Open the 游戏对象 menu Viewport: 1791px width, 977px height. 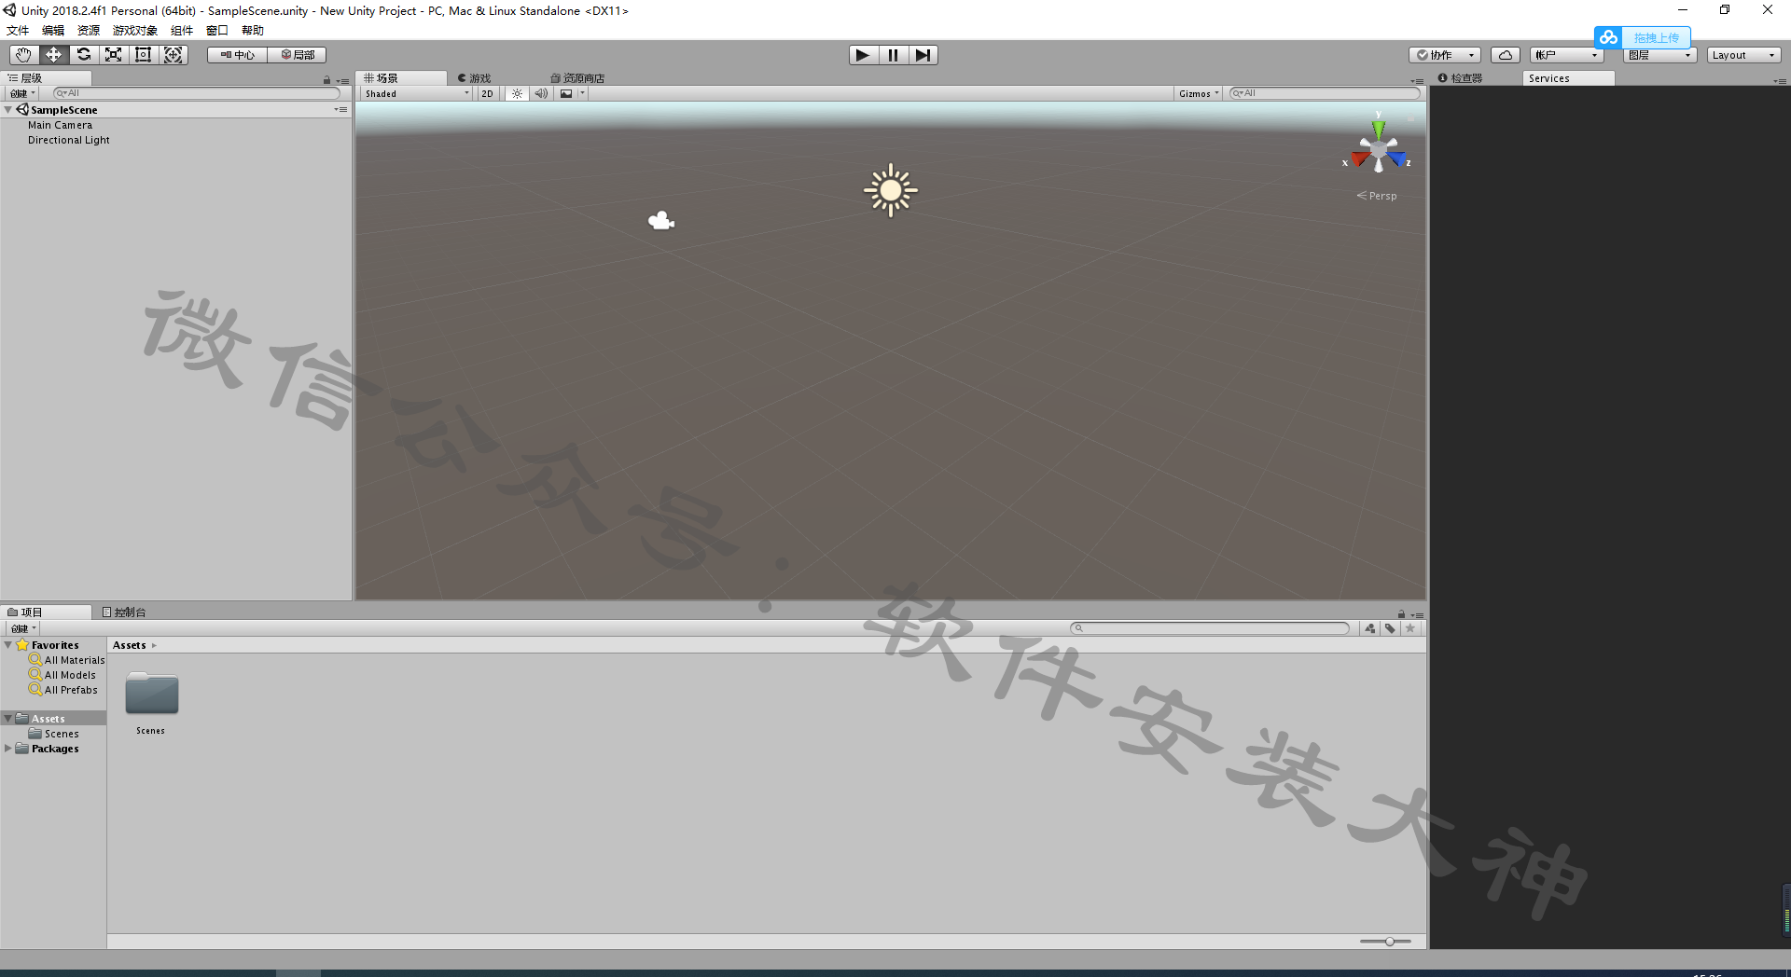tap(135, 30)
